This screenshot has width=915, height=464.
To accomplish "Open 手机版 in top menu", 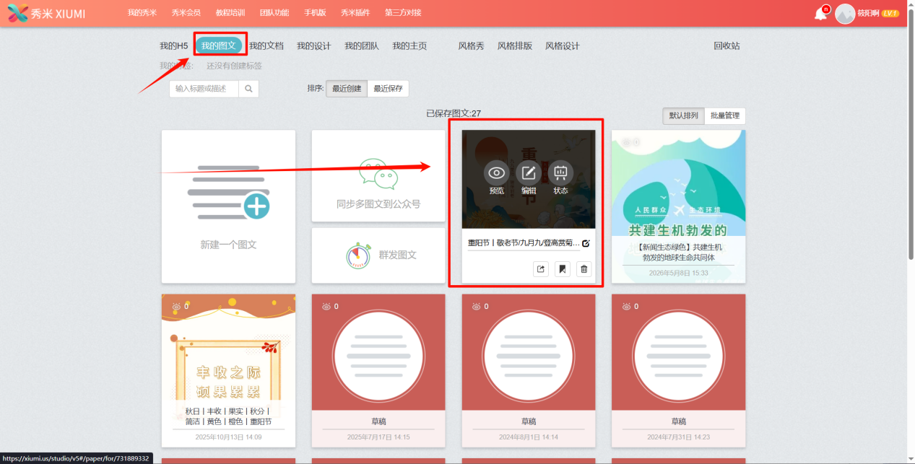I will (x=315, y=13).
